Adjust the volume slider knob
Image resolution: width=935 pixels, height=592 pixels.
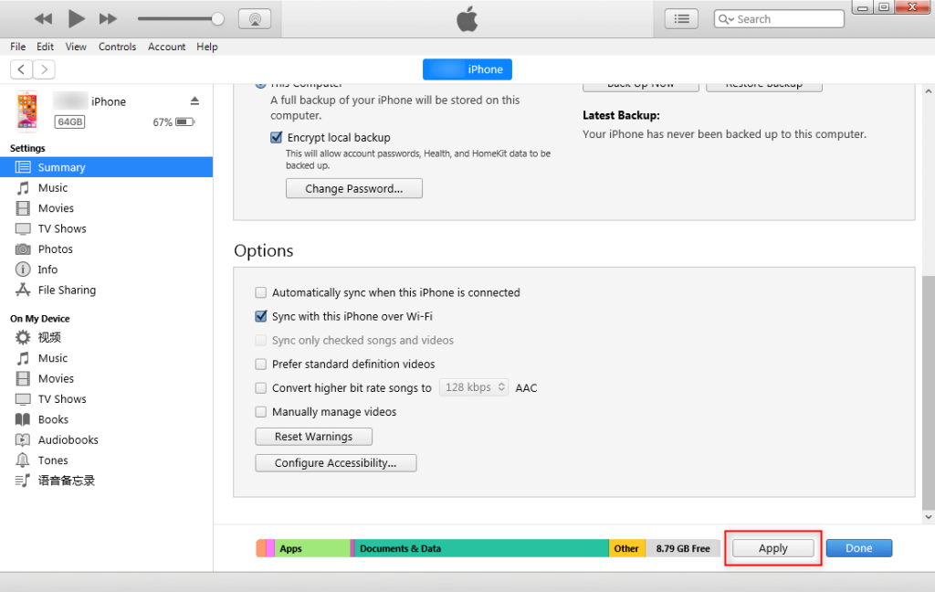point(217,18)
